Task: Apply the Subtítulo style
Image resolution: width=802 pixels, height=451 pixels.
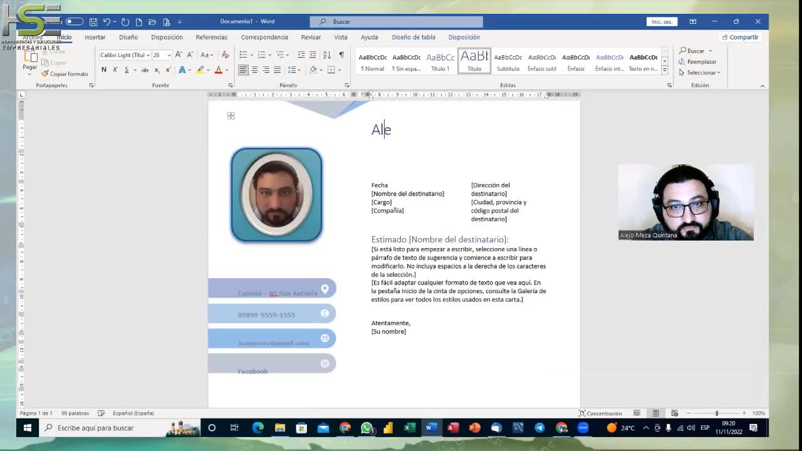Action: click(x=508, y=61)
